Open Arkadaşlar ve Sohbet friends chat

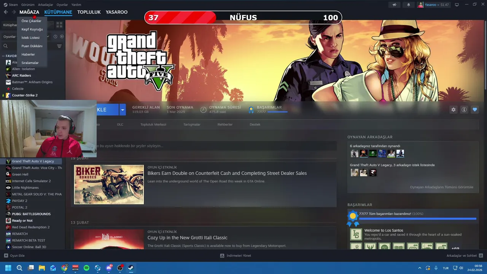(x=465, y=256)
